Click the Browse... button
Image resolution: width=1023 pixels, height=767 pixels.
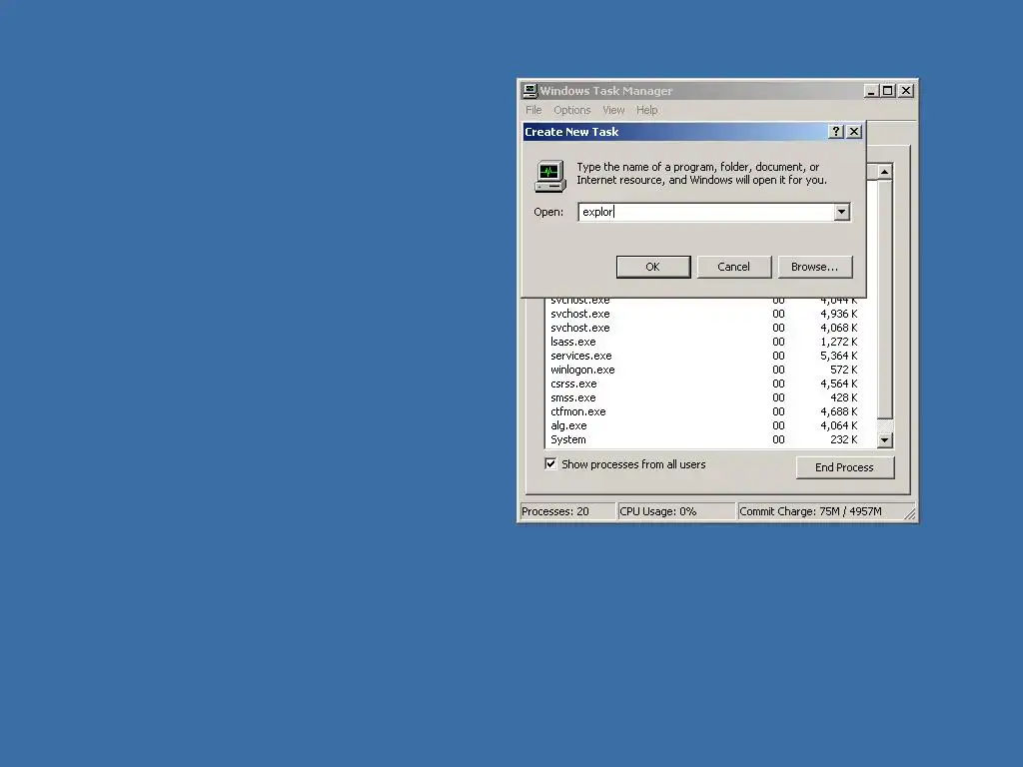(815, 267)
